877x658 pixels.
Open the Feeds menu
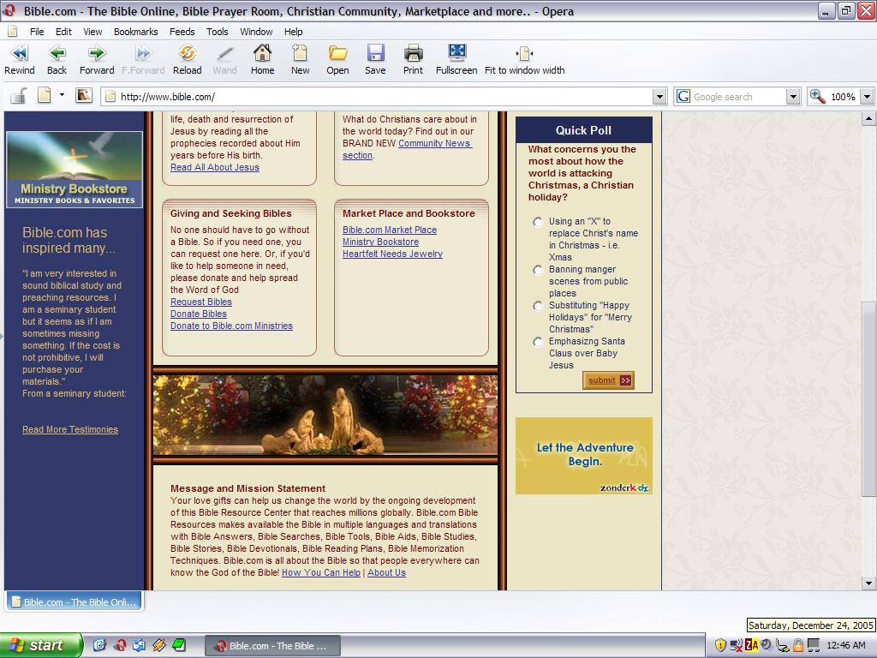pyautogui.click(x=182, y=32)
